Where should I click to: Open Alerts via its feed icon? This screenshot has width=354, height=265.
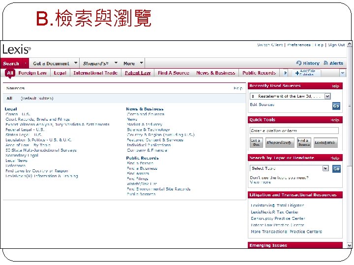pos(326,63)
